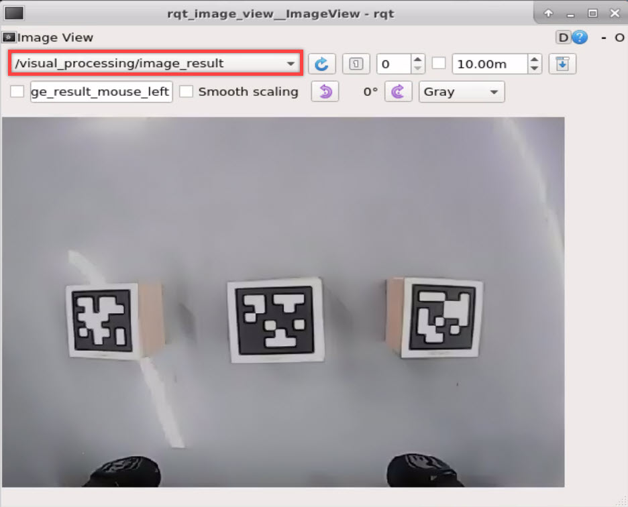The image size is (628, 507).
Task: Refresh the topics list
Action: (x=321, y=64)
